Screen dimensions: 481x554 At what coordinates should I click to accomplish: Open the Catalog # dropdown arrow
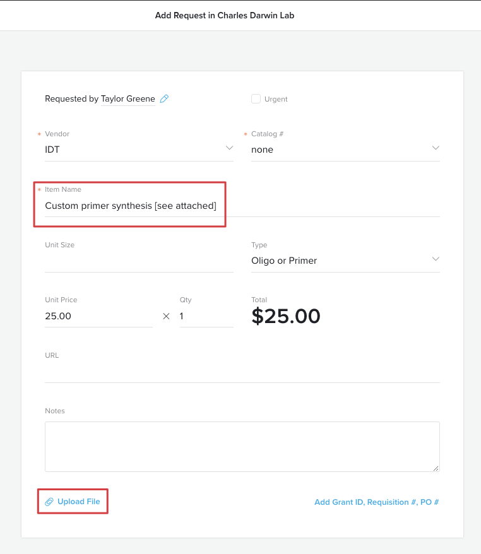pyautogui.click(x=436, y=148)
